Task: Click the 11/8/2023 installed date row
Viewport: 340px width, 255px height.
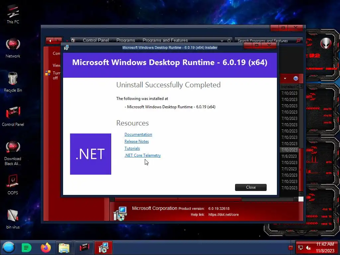Action: pos(289,156)
